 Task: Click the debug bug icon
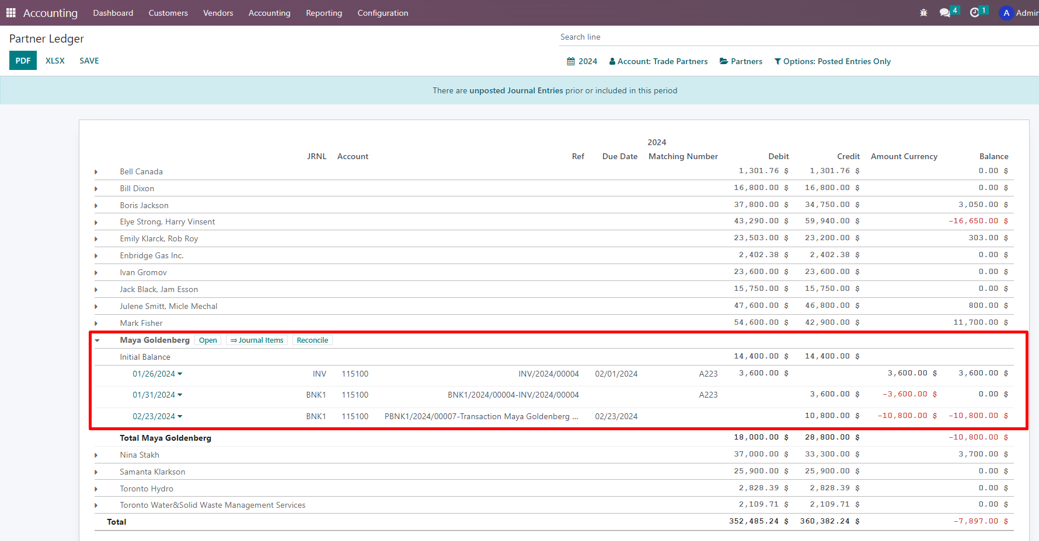[923, 13]
